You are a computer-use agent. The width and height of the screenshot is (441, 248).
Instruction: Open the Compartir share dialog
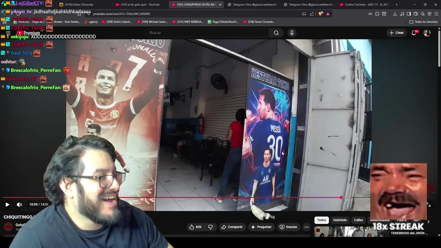click(x=232, y=227)
